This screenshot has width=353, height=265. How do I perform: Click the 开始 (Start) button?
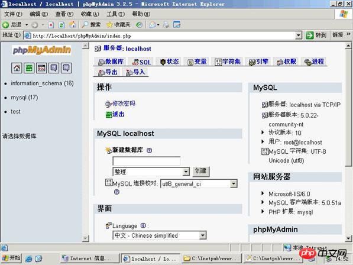click(x=11, y=258)
